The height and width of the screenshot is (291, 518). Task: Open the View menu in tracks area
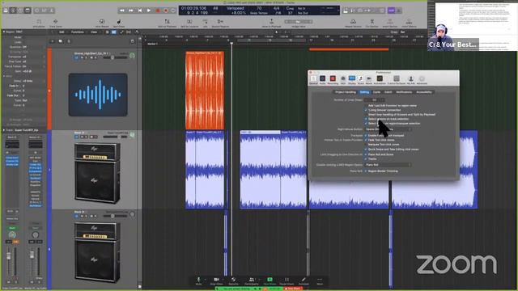tap(94, 32)
